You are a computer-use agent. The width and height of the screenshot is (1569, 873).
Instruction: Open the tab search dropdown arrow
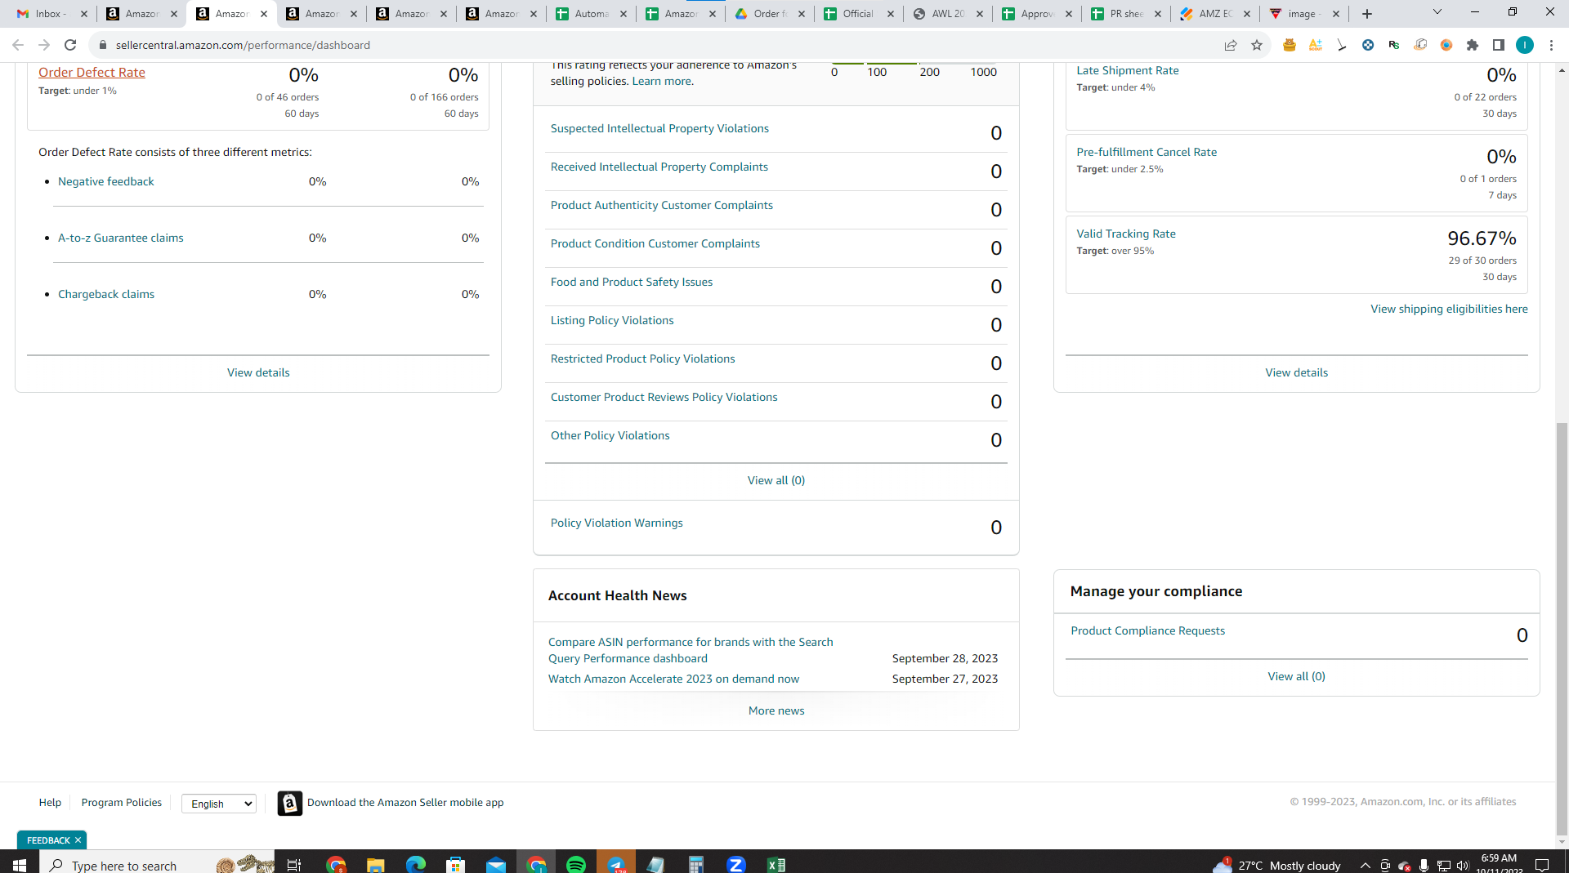(x=1437, y=12)
